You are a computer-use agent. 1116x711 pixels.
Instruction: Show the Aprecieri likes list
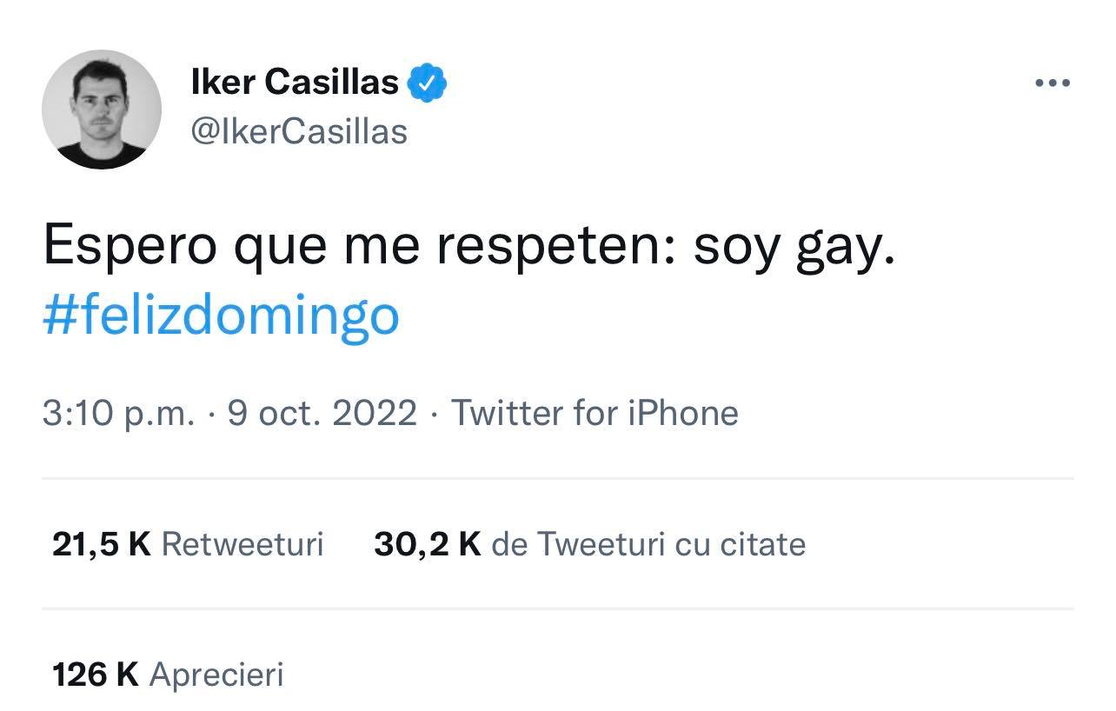(x=216, y=674)
